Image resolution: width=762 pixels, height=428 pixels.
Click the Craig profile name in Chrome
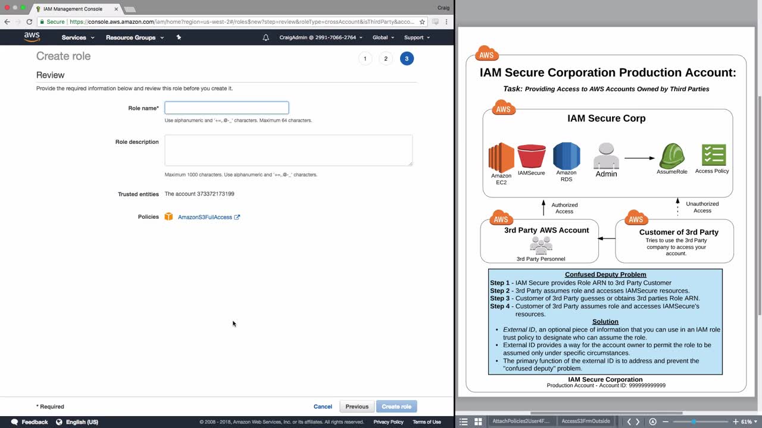(443, 8)
